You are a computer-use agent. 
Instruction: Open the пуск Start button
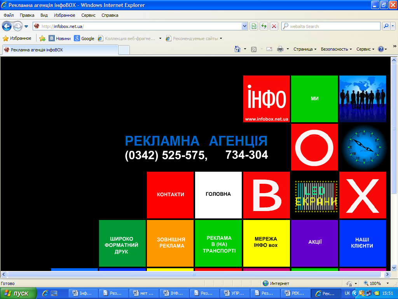point(18,293)
